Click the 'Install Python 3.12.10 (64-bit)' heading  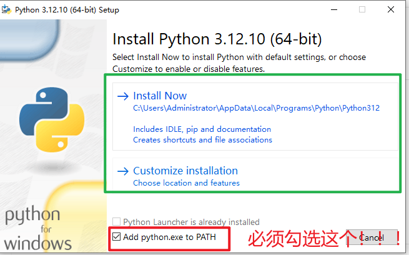tap(217, 39)
